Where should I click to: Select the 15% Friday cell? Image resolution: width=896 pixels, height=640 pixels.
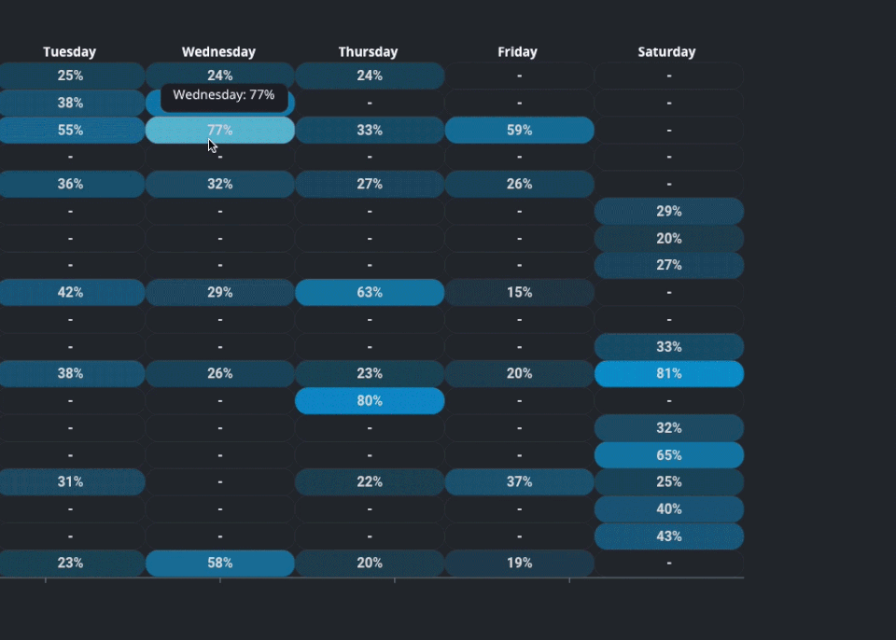[519, 293]
